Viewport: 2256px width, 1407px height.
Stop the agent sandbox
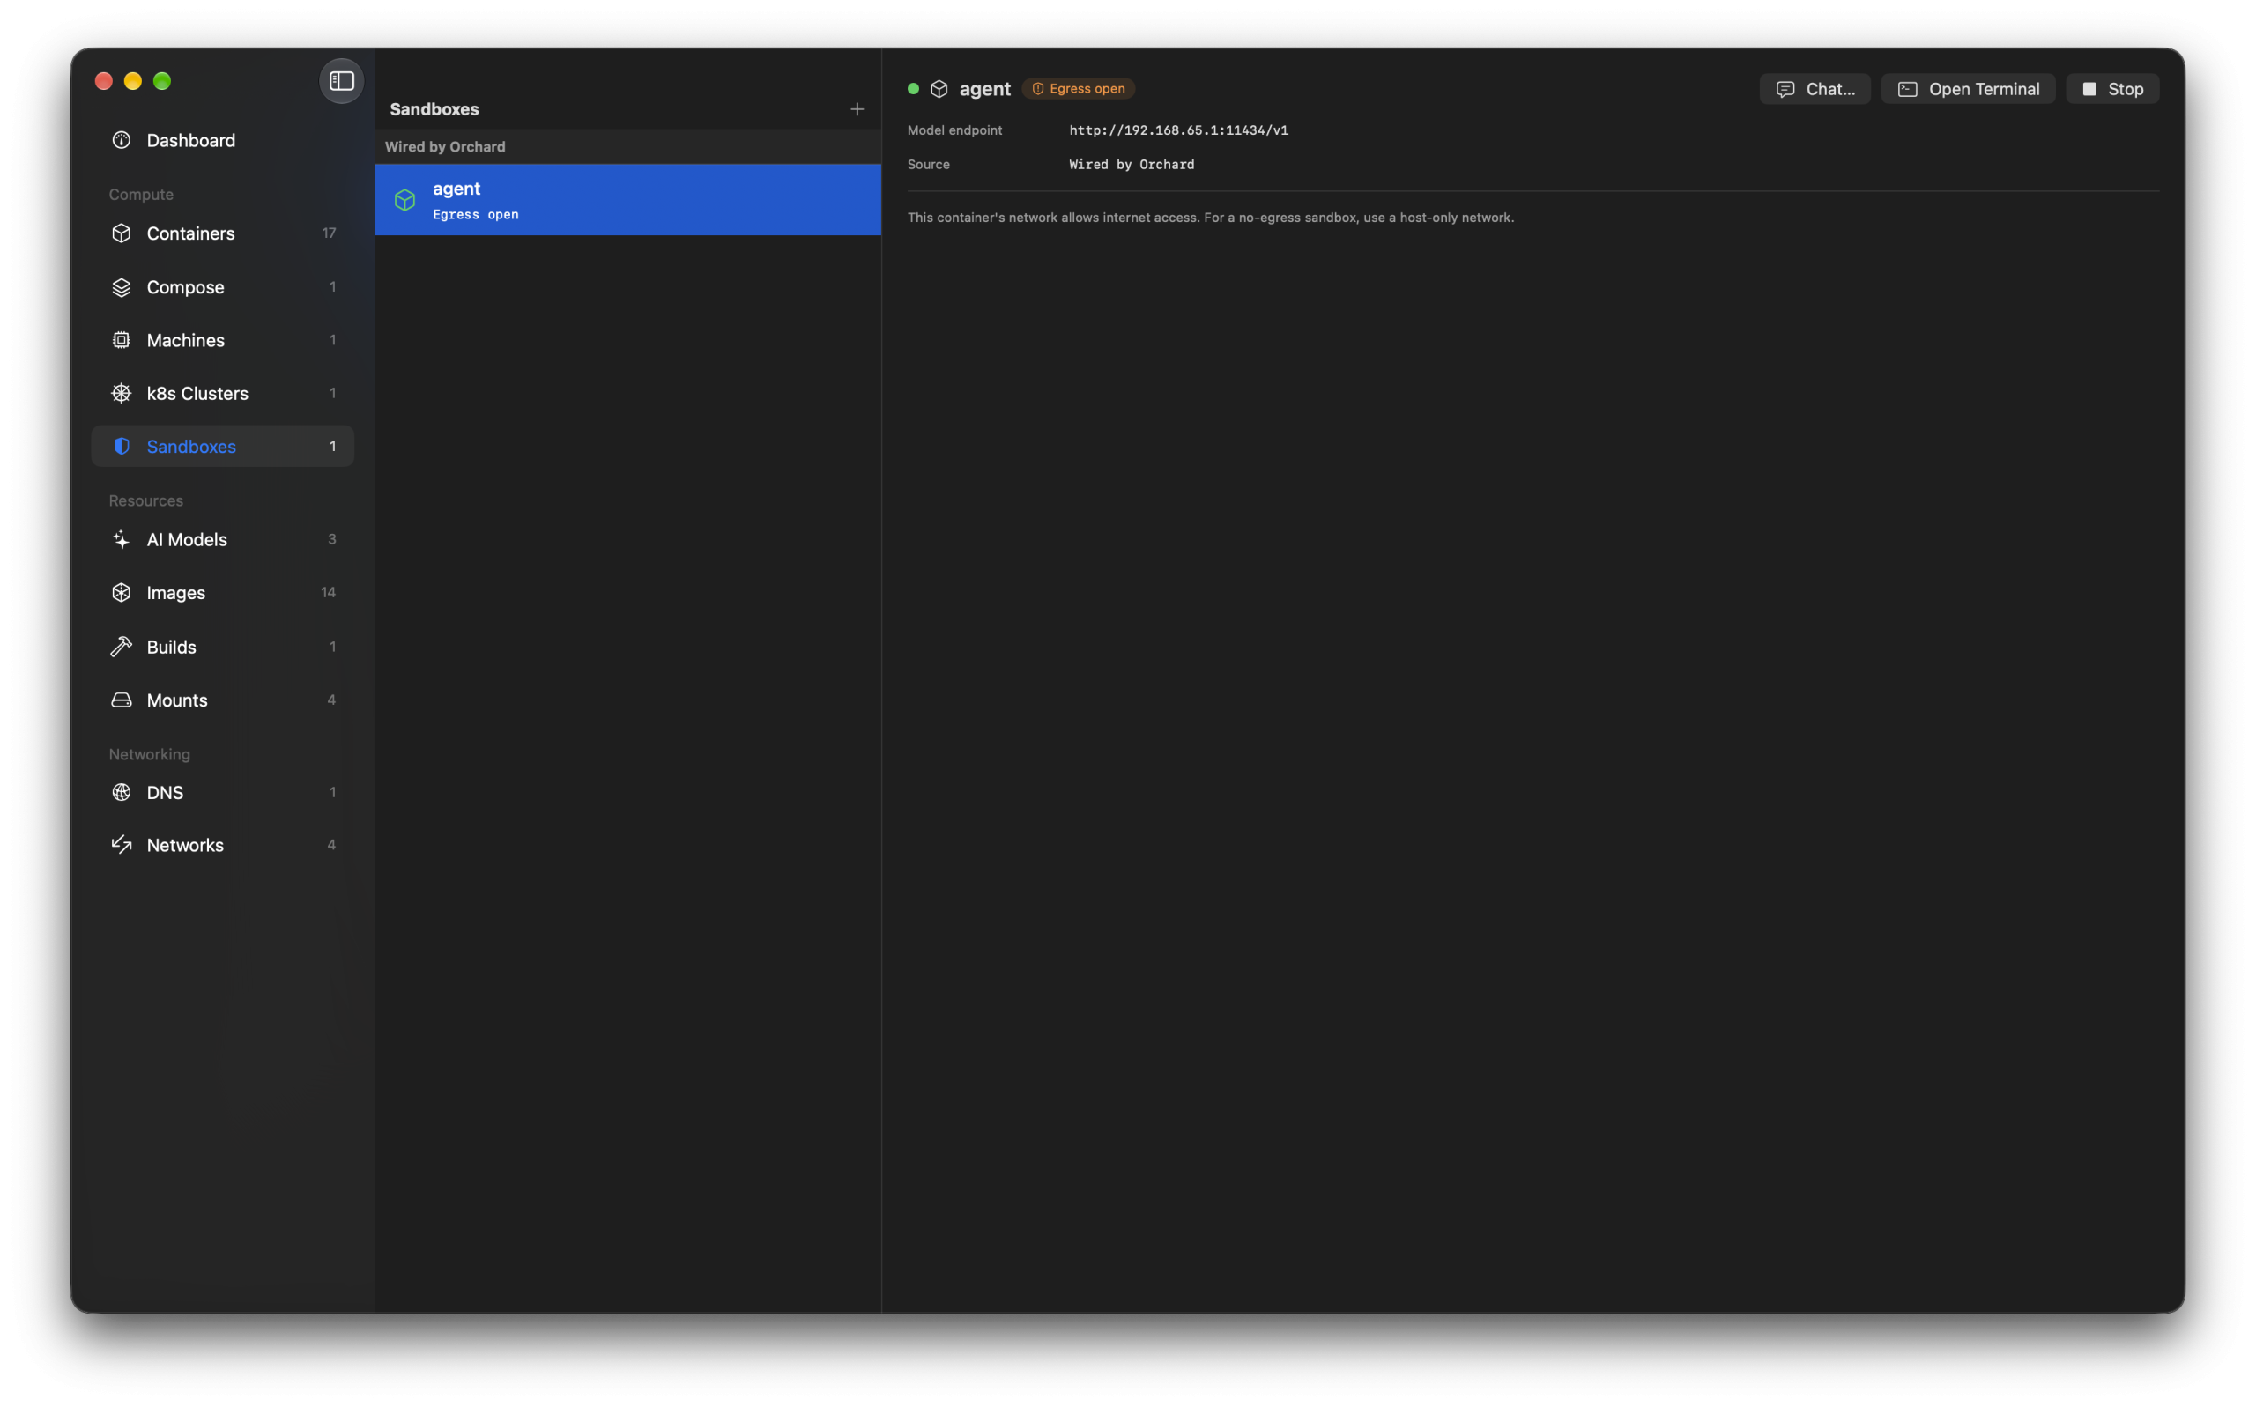click(x=2112, y=89)
